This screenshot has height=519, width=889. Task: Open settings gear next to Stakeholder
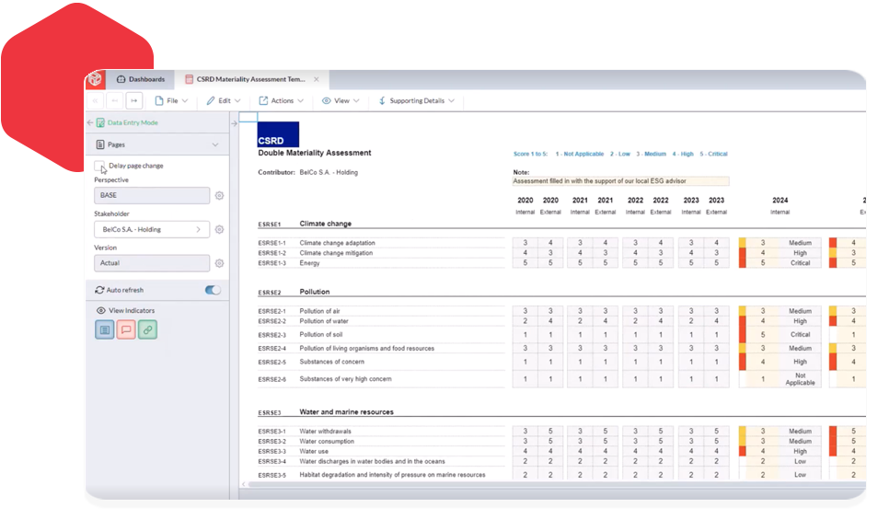[x=219, y=230]
